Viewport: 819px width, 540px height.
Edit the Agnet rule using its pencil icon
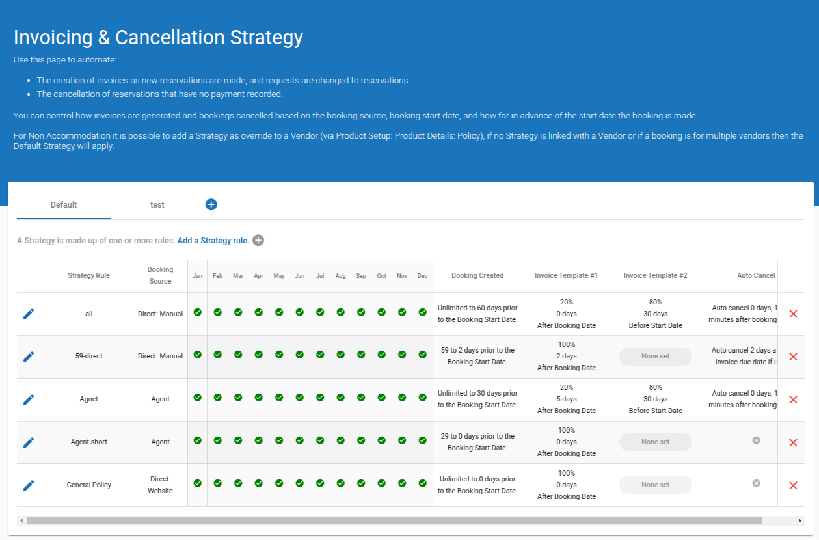(x=29, y=399)
